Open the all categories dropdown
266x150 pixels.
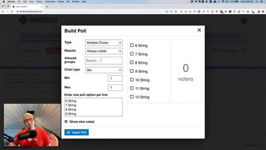(x=30, y=50)
